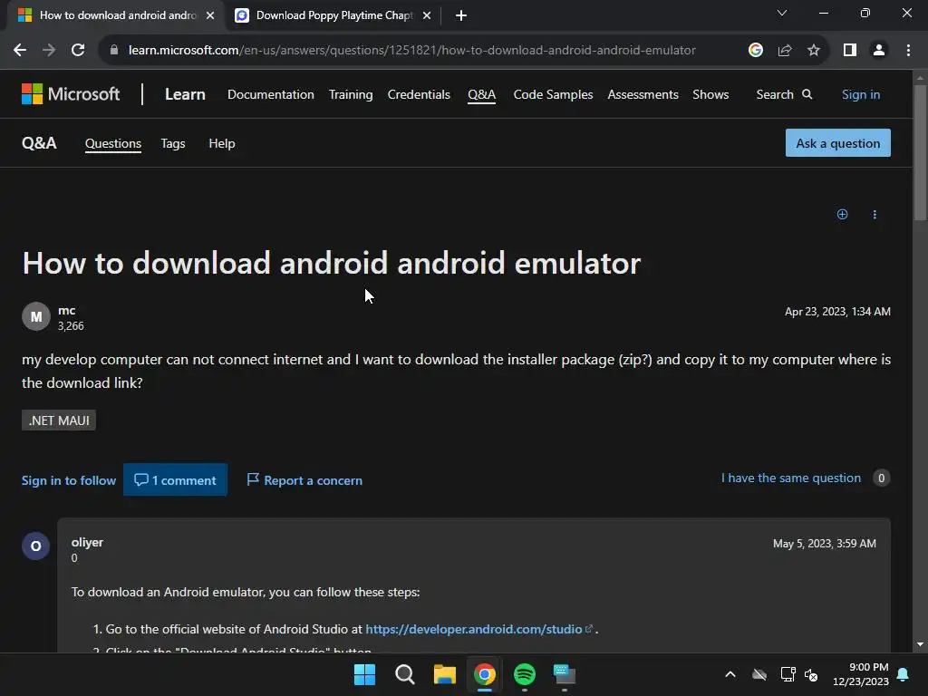This screenshot has height=696, width=928.
Task: Open Code Samples menu item
Action: point(554,94)
